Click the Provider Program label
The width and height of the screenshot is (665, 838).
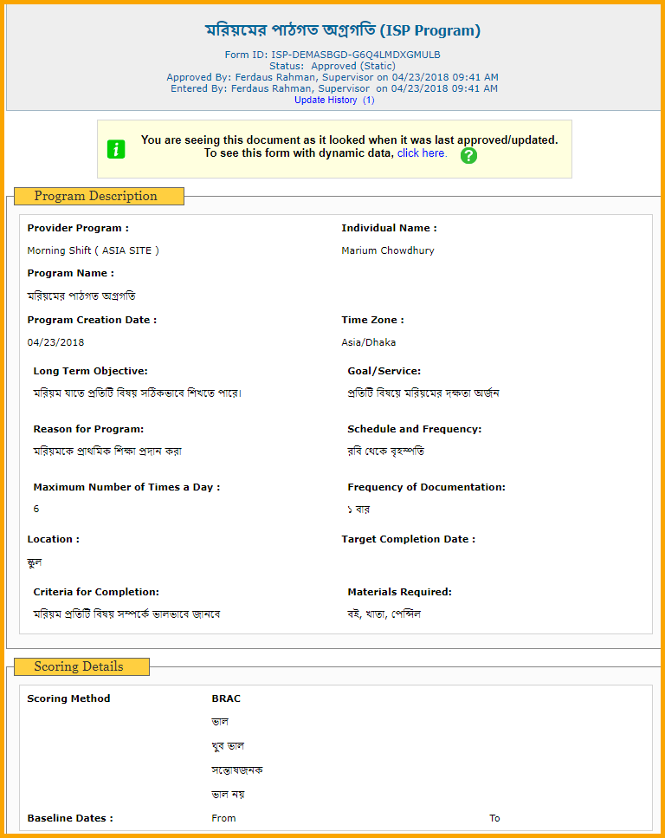78,228
